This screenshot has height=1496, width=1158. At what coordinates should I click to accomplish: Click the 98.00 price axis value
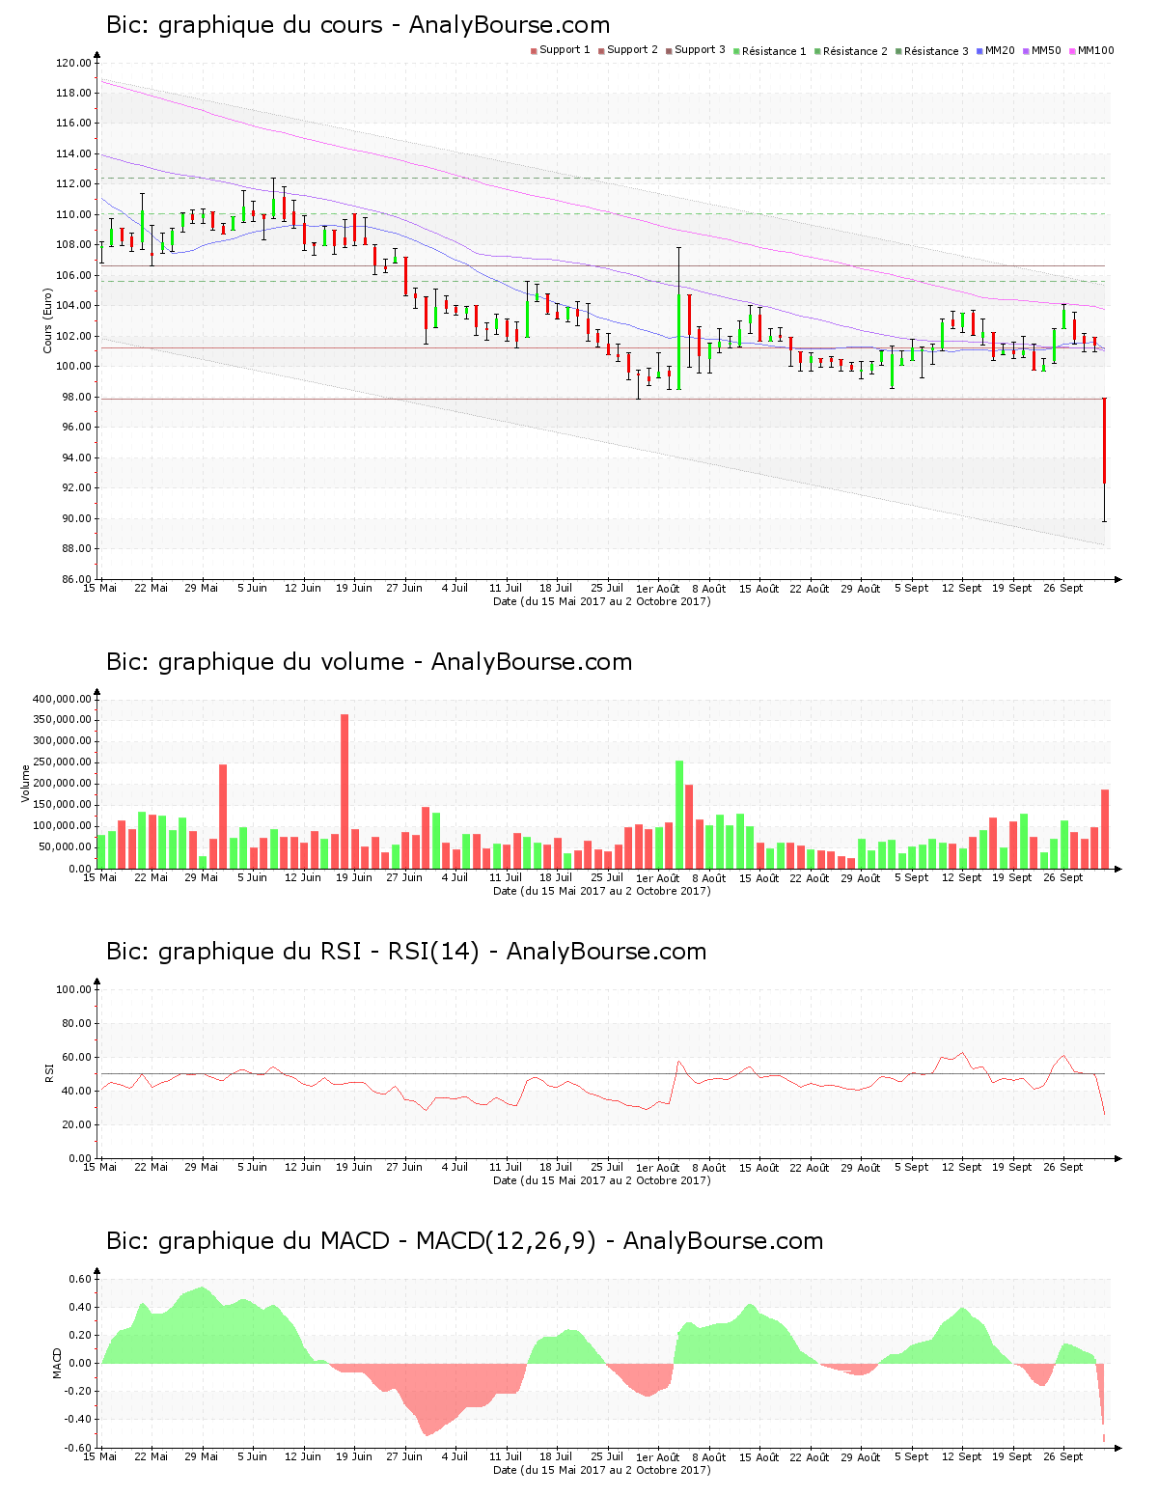tap(76, 397)
